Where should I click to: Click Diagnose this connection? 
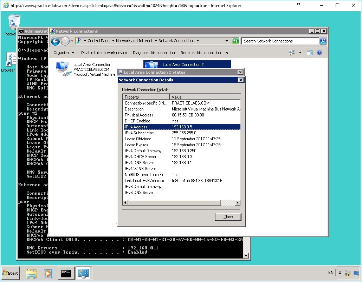(154, 53)
